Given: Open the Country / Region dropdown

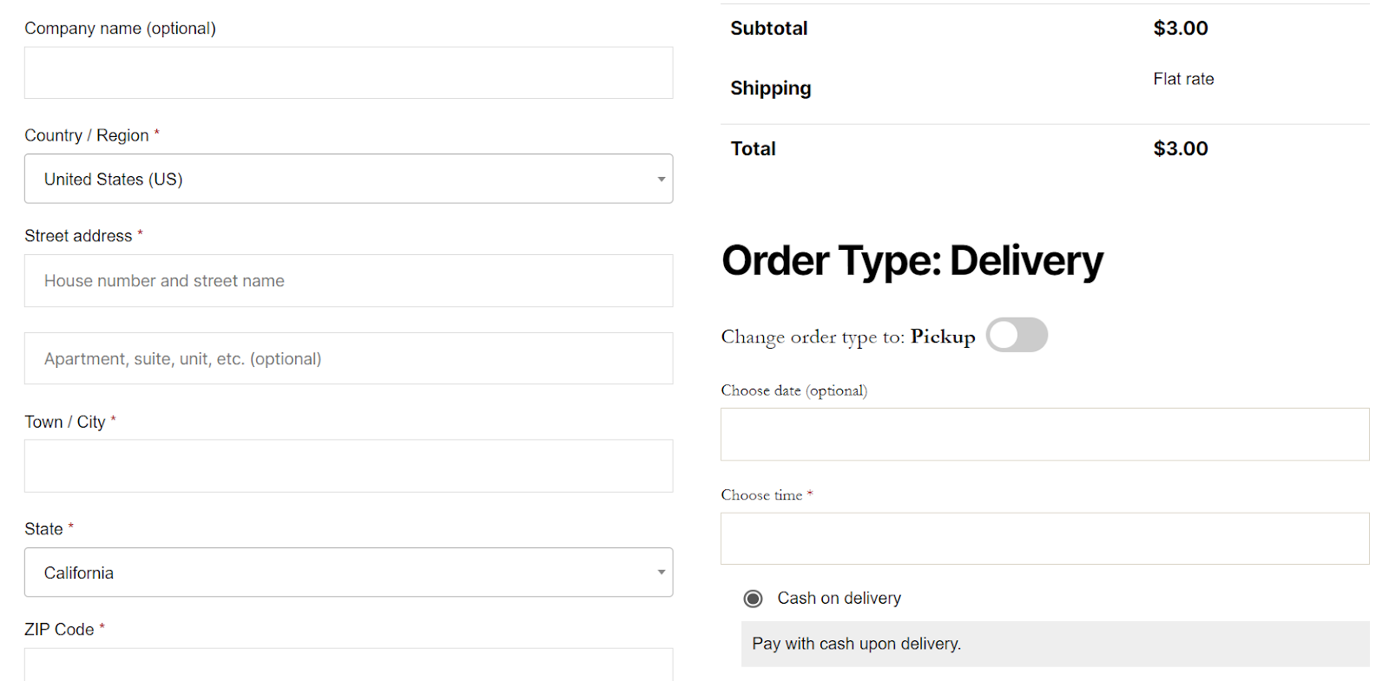Looking at the screenshot, I should point(347,179).
